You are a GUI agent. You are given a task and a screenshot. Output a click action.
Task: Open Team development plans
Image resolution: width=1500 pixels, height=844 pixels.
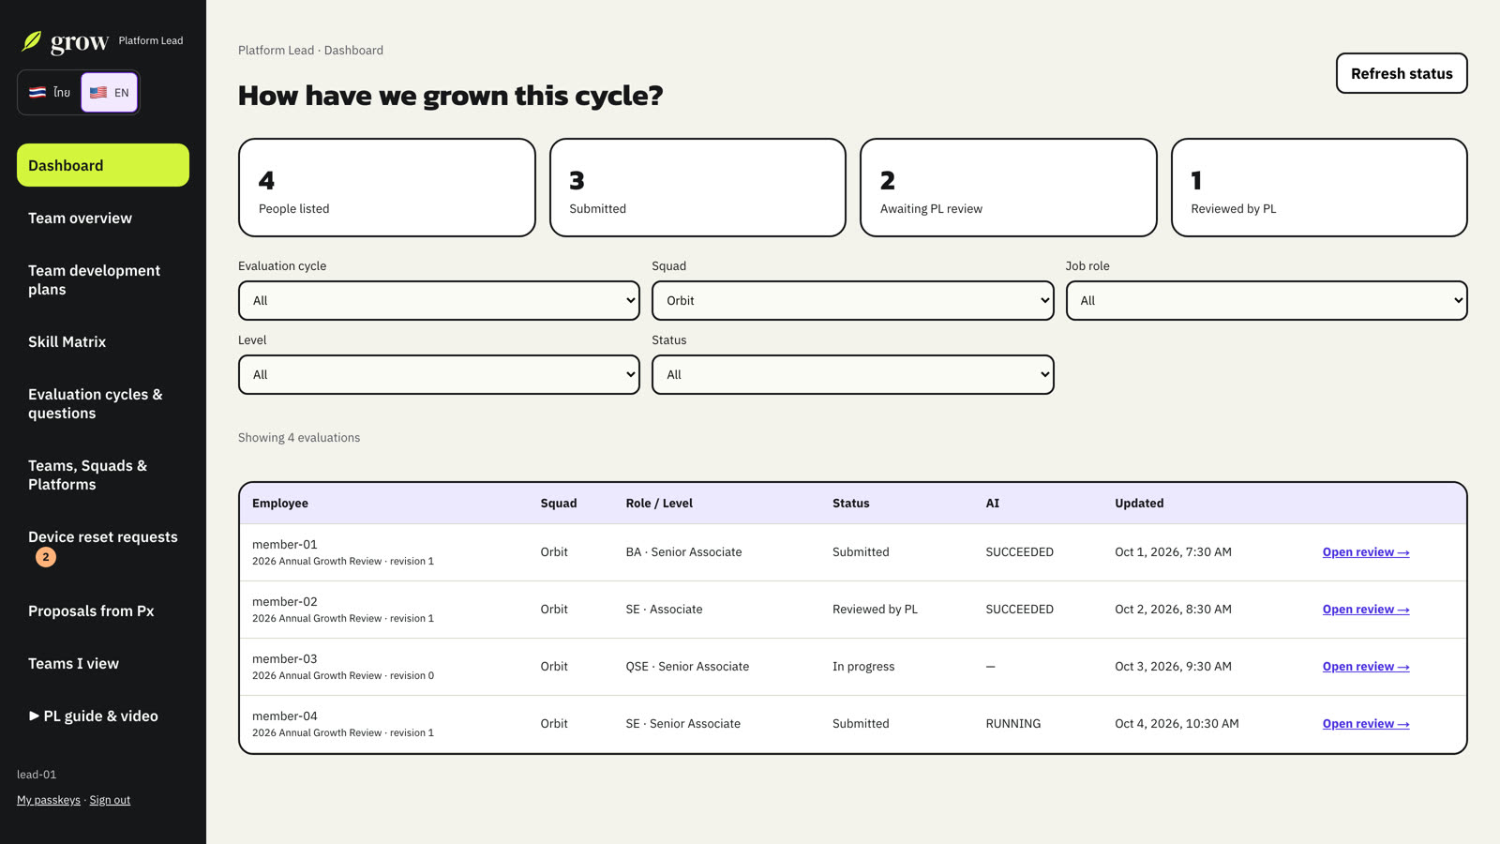tap(103, 279)
